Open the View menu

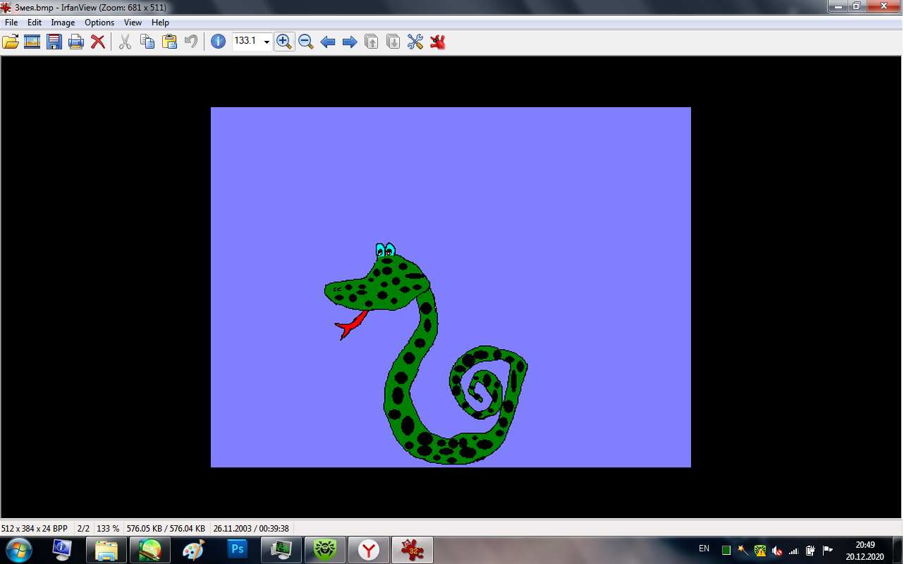pos(133,23)
